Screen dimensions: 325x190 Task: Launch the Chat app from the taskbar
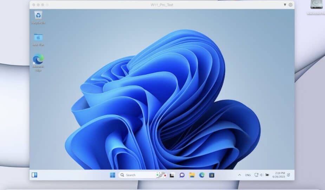[182, 175]
